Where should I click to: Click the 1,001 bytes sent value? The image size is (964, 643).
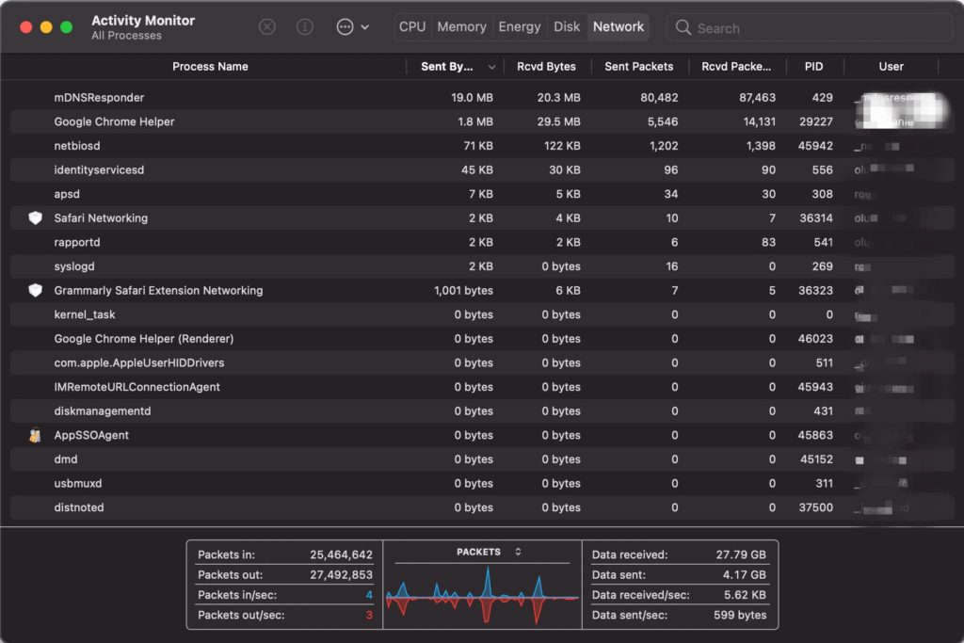463,290
